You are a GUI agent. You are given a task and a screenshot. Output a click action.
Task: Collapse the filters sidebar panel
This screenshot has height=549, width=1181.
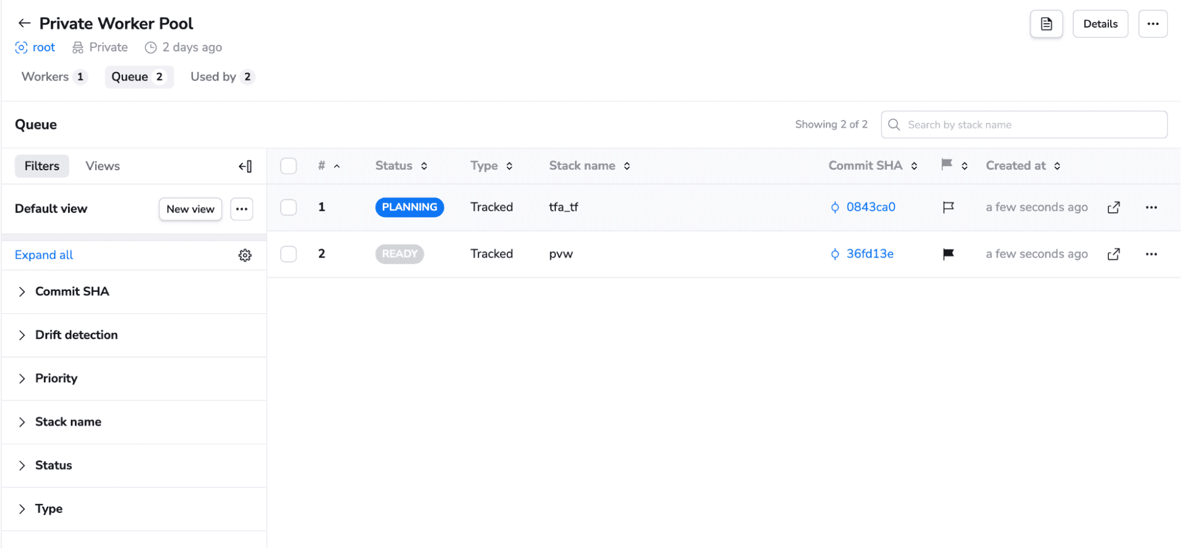(245, 167)
